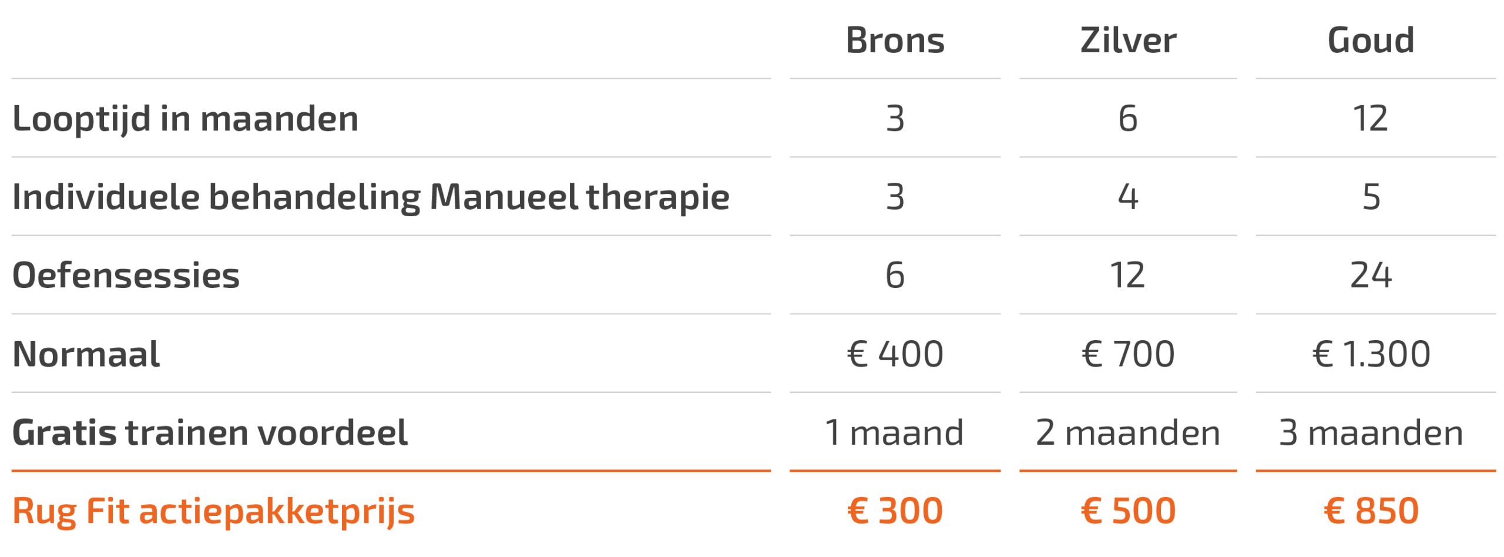This screenshot has height=557, width=1504.
Task: Click Gratis trainen voordeel label
Action: click(x=210, y=432)
